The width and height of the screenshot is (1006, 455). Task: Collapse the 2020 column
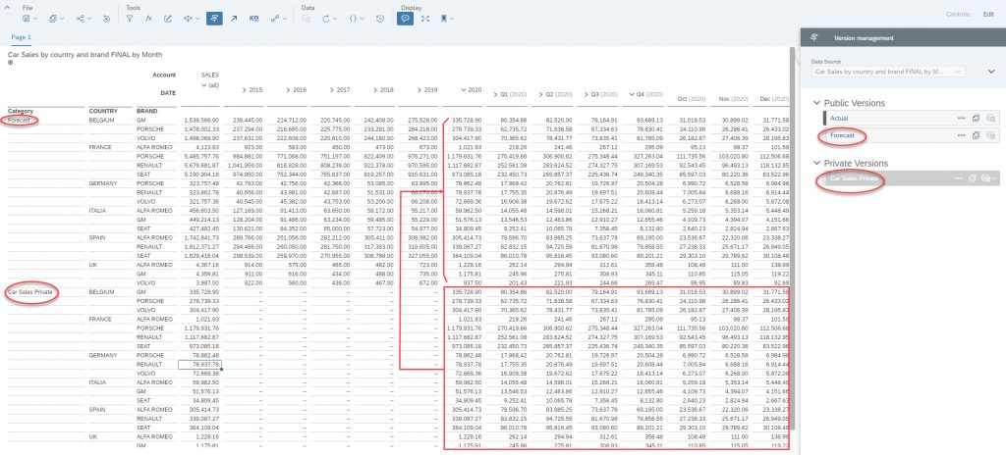462,90
